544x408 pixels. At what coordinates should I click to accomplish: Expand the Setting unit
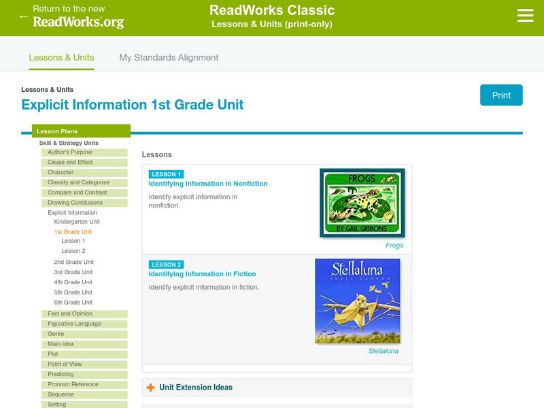(x=84, y=405)
